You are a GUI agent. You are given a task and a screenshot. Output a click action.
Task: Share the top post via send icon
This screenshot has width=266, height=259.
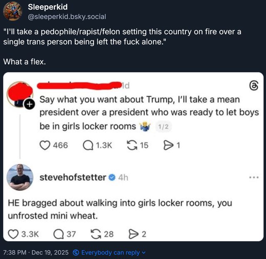click(168, 146)
